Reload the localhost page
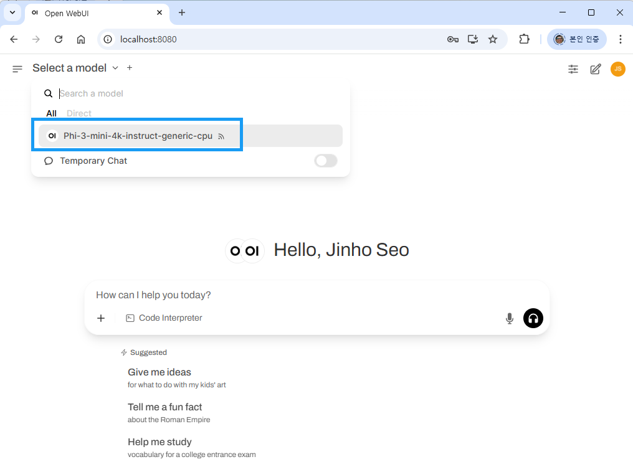633x472 pixels. pos(59,39)
